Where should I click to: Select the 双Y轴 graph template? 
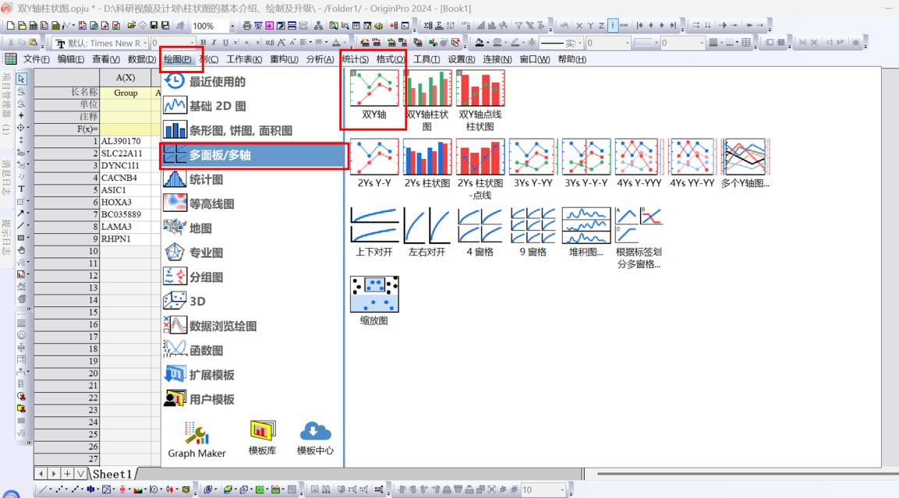click(x=373, y=94)
